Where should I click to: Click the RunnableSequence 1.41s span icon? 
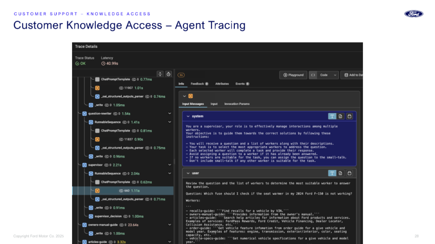click(91, 122)
